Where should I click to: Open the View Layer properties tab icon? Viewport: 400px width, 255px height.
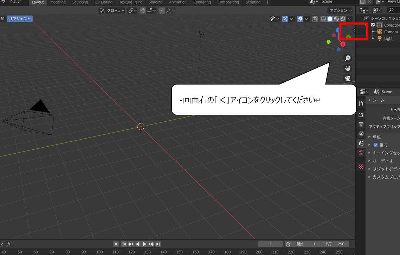(x=361, y=134)
